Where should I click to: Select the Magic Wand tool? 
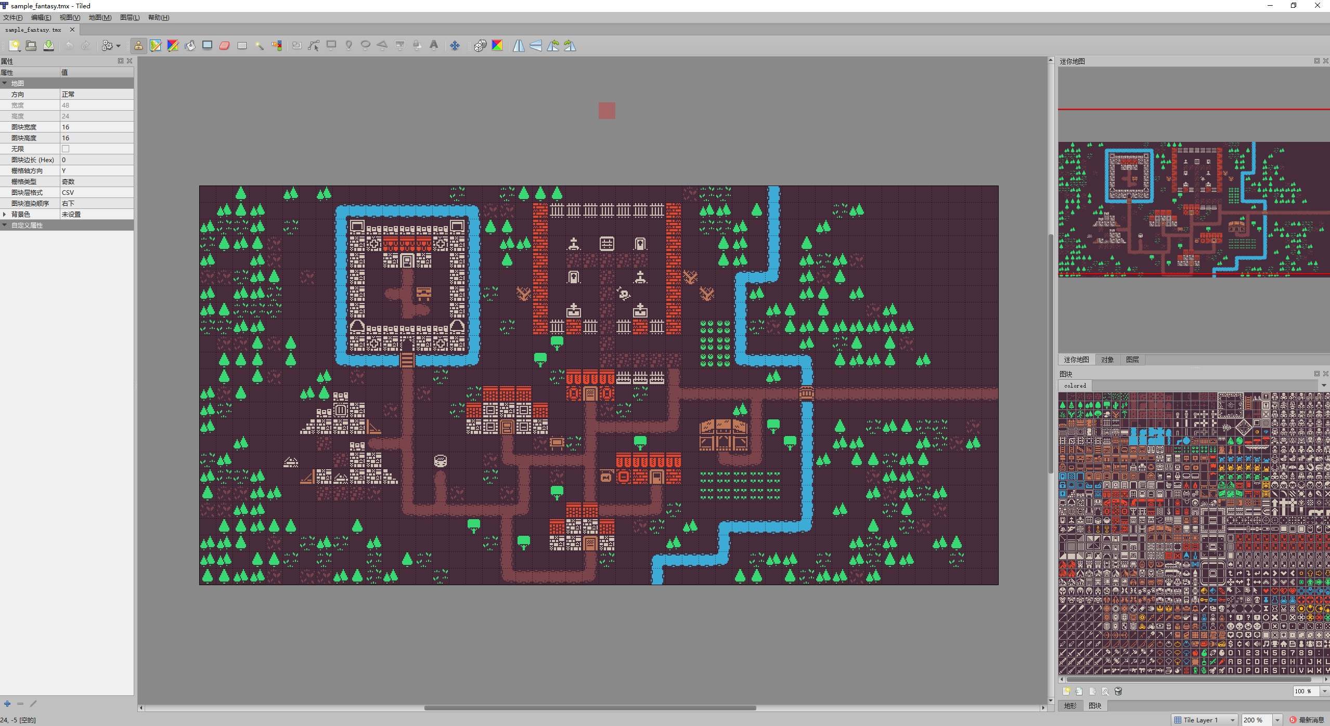[x=259, y=46]
